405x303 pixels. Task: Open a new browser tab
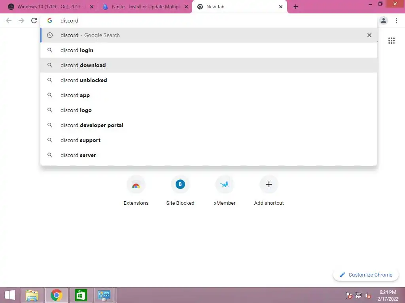(296, 7)
